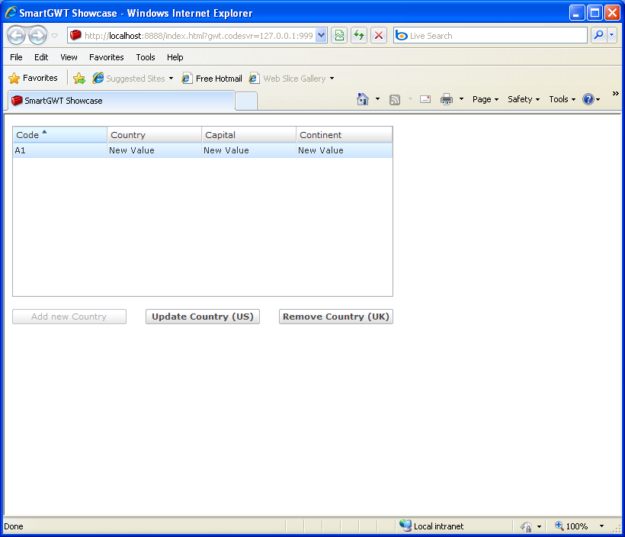Open the Help menu
Image resolution: width=625 pixels, height=537 pixels.
click(x=175, y=57)
